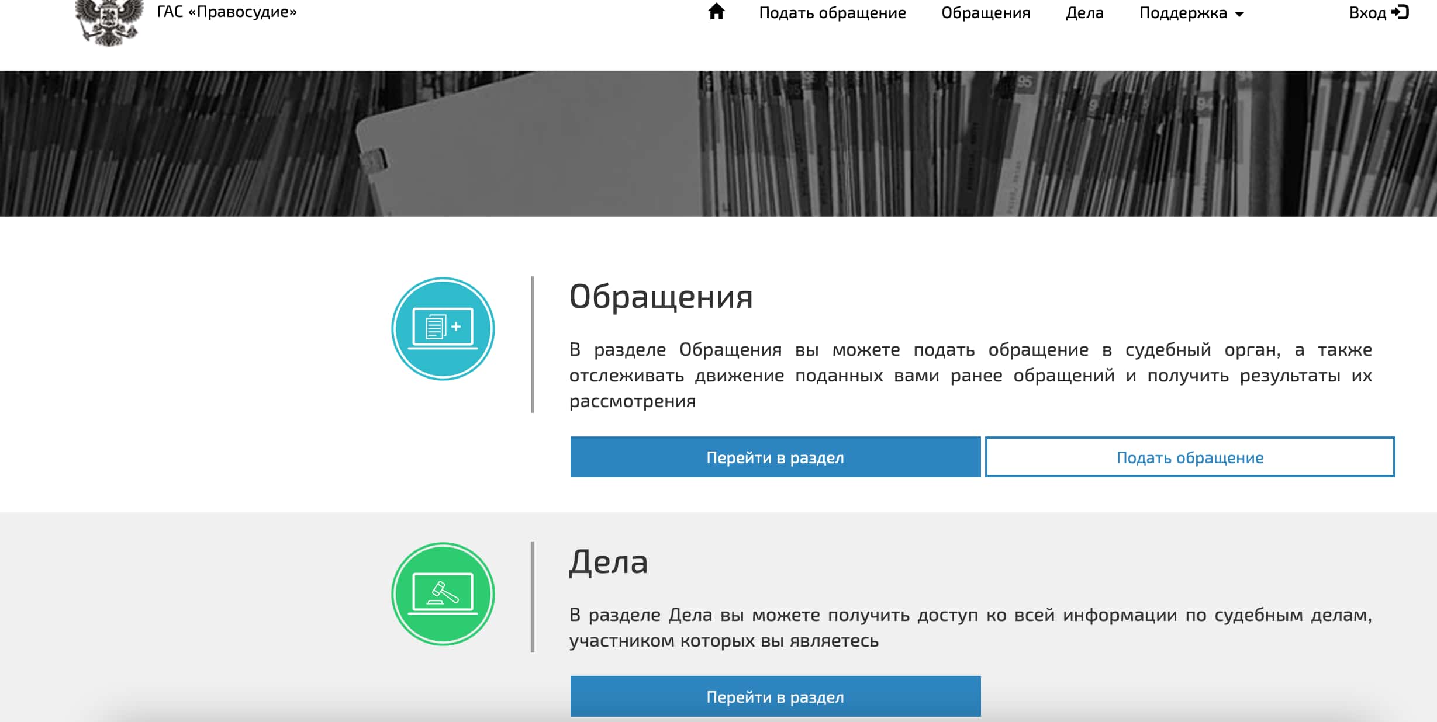Image resolution: width=1437 pixels, height=722 pixels.
Task: Click the green Дела gavel laptop icon
Action: coord(443,594)
